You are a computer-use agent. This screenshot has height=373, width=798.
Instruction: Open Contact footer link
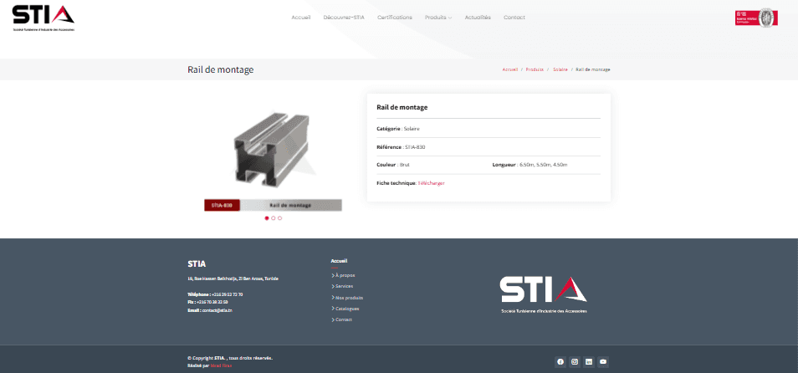342,320
